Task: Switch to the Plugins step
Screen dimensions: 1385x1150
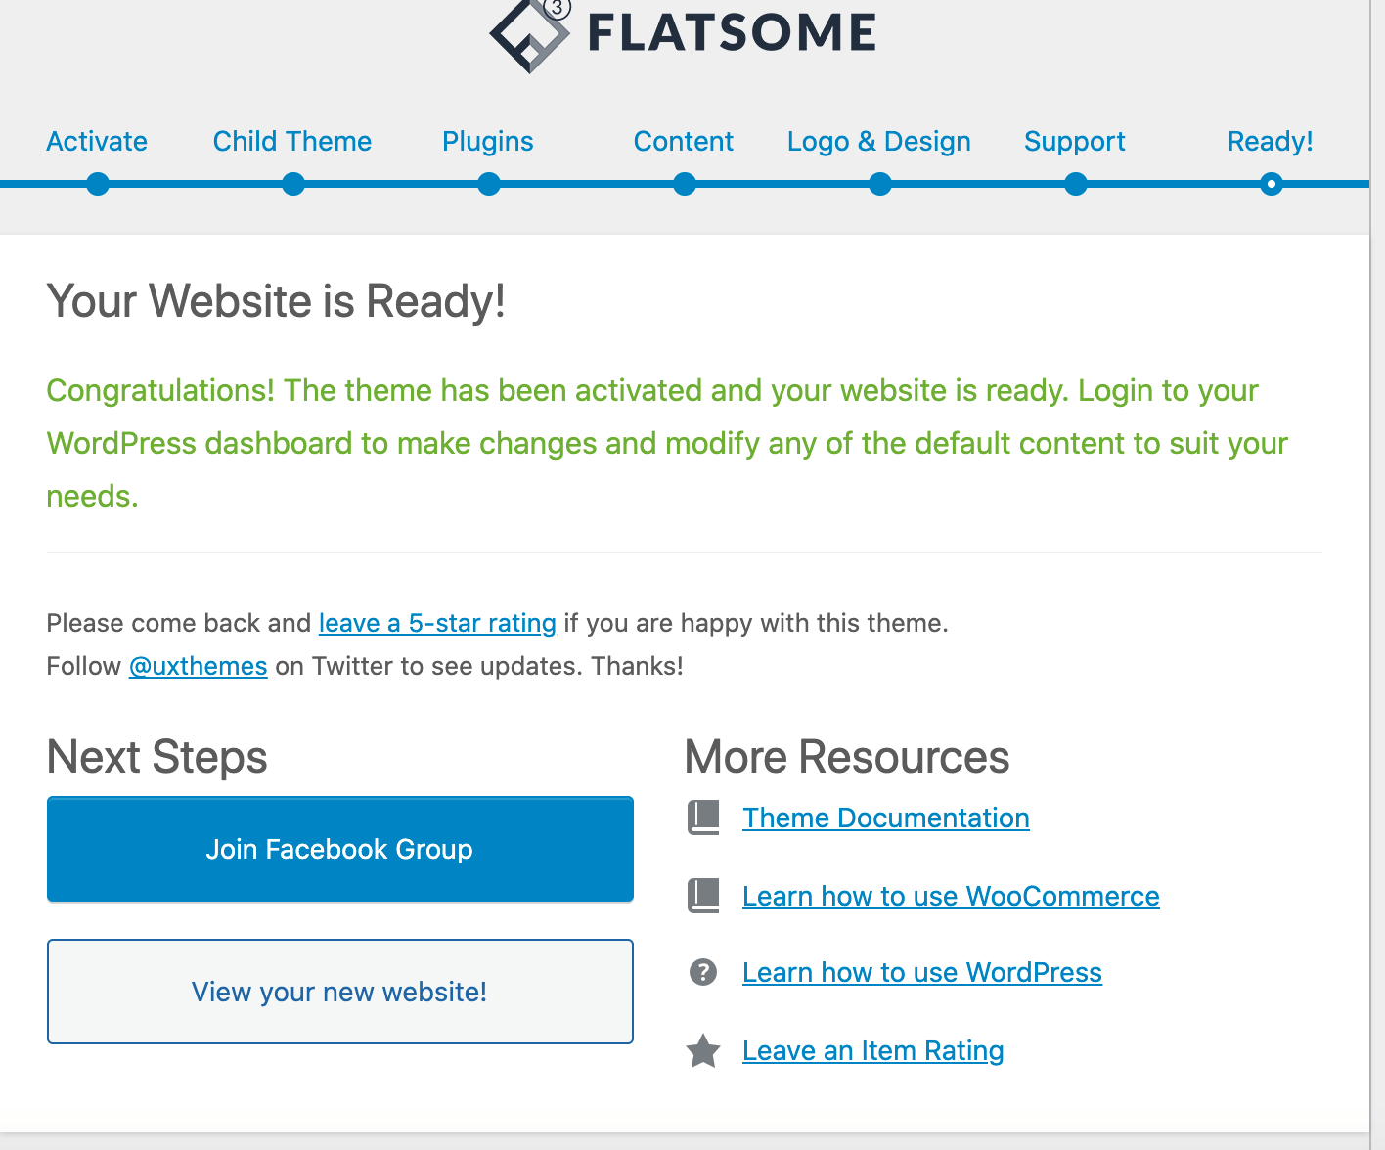Action: (x=488, y=142)
